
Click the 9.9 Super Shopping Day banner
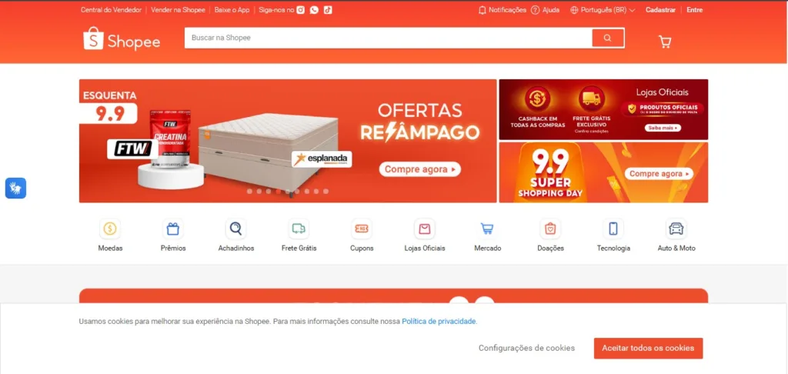pos(603,172)
